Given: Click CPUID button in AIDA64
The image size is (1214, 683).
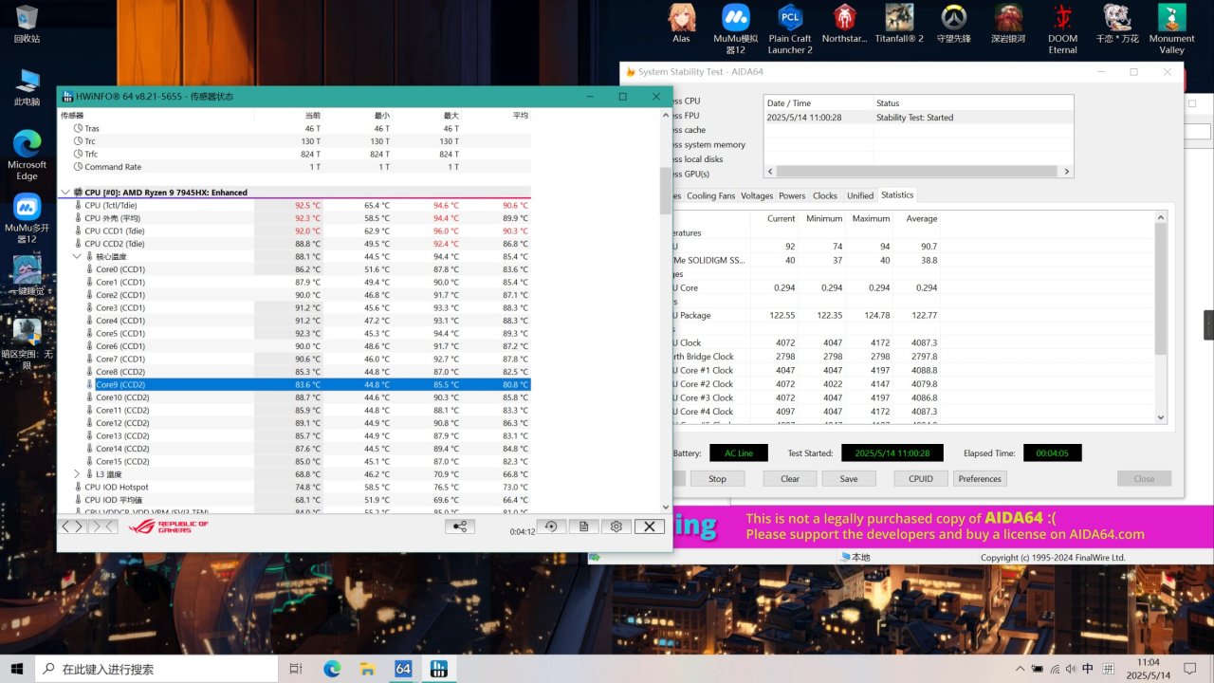Looking at the screenshot, I should tap(921, 478).
